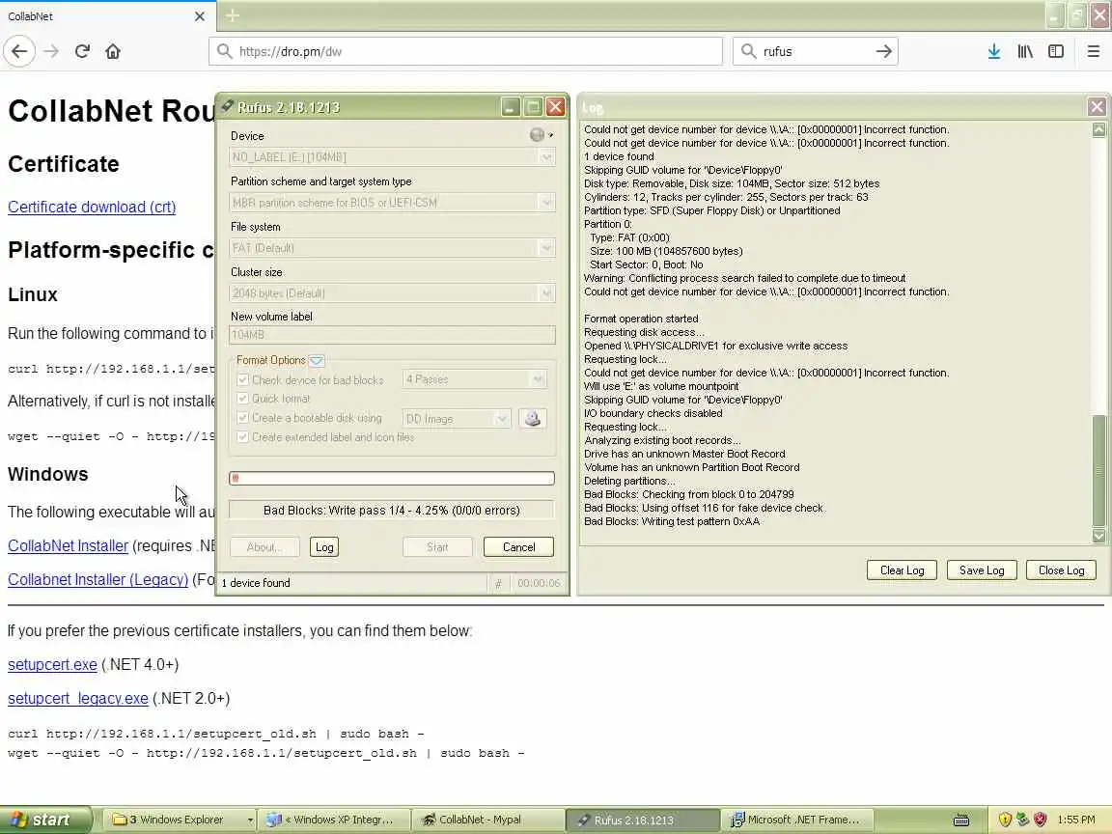Click the Rufus format progress bar
This screenshot has height=834, width=1112.
(x=392, y=479)
